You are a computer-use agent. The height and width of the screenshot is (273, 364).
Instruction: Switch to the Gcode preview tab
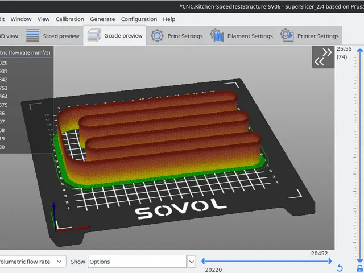pos(115,35)
